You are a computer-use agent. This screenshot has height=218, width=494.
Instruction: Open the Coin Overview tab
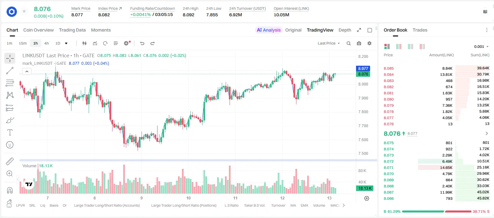pos(38,30)
